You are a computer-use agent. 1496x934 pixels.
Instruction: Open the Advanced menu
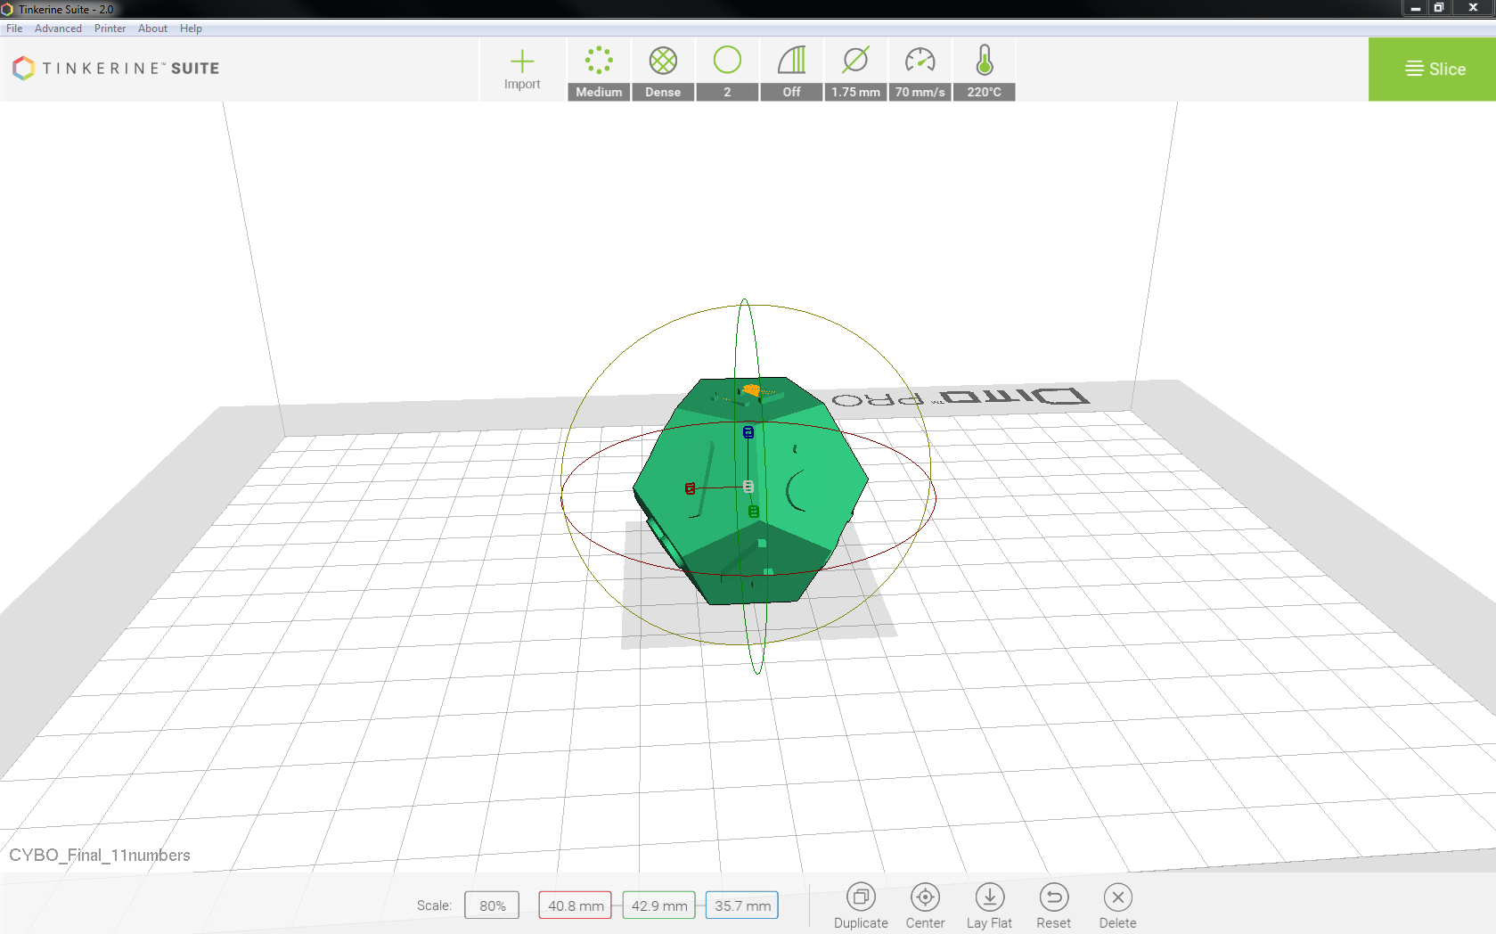[58, 29]
